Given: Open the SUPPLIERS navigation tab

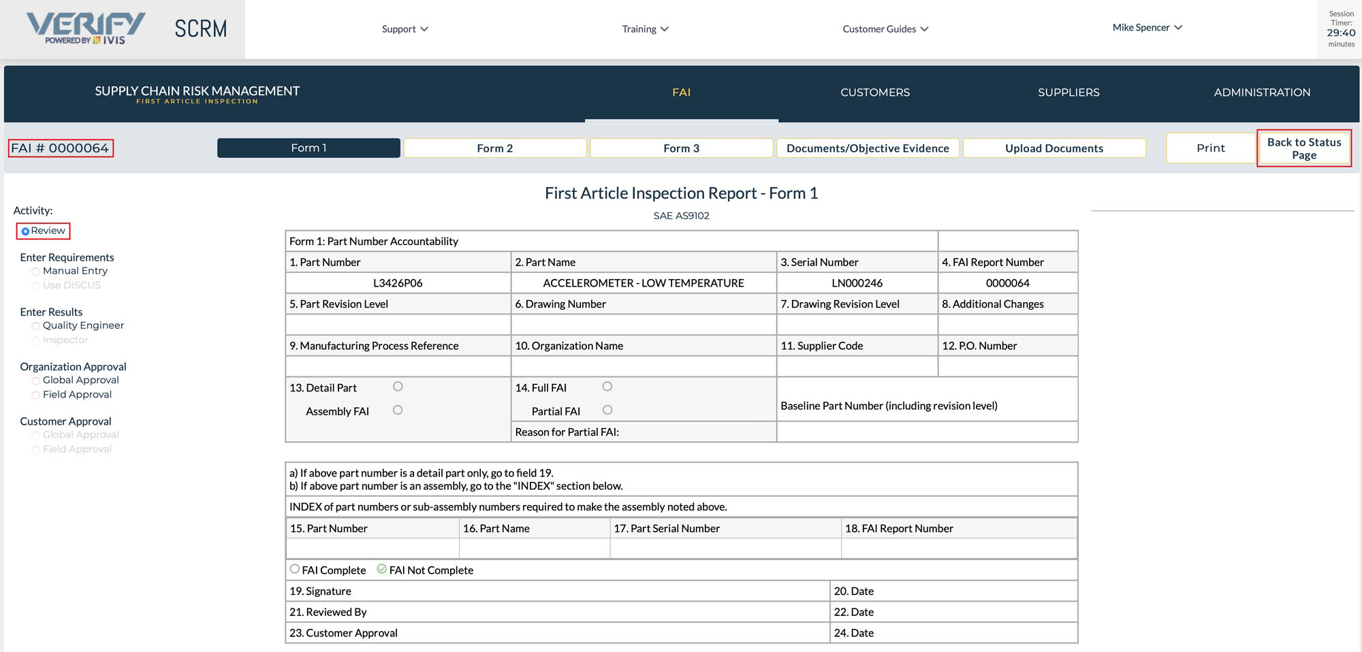Looking at the screenshot, I should pos(1068,92).
